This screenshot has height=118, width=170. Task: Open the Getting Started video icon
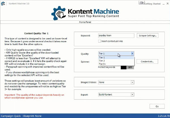pos(142,3)
